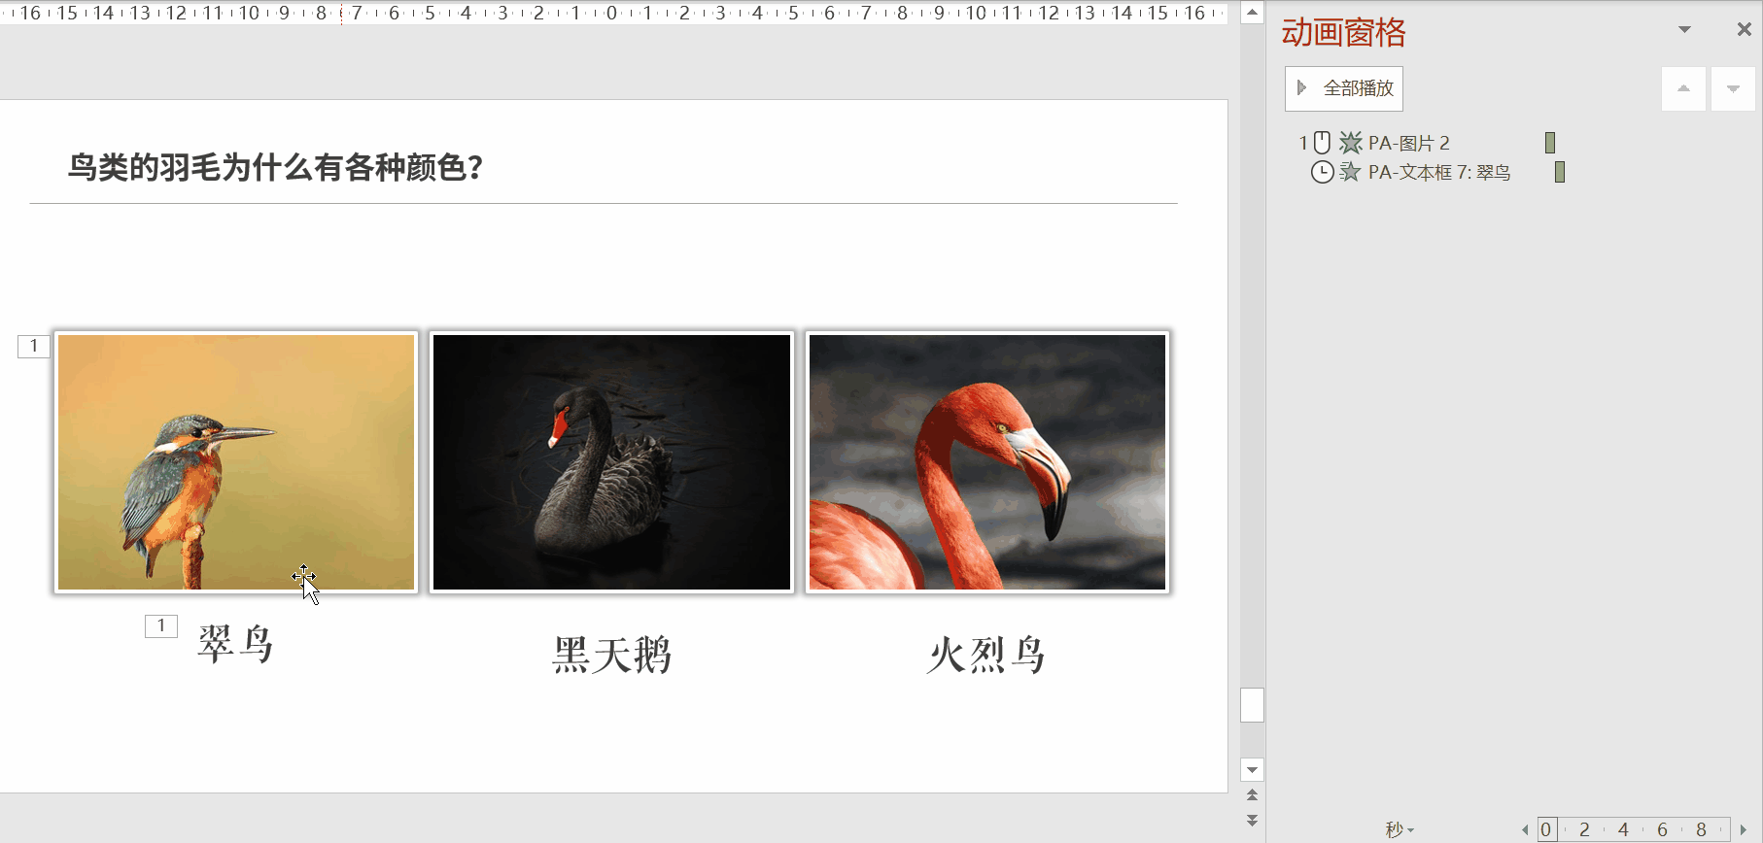Go to next slide using double down arrow

click(x=1253, y=821)
